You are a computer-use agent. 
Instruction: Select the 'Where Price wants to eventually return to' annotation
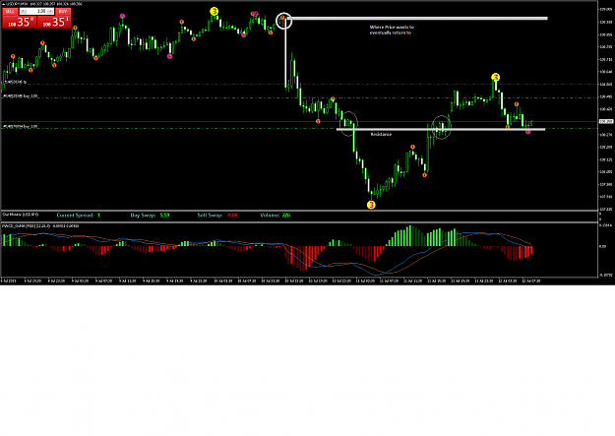point(392,30)
